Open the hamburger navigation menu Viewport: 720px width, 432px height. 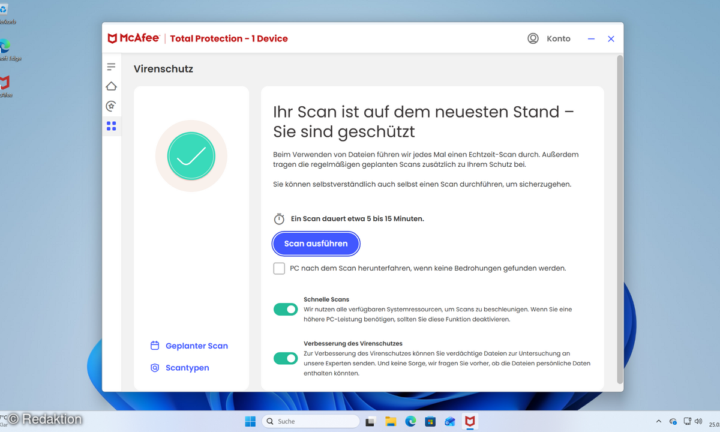point(111,66)
